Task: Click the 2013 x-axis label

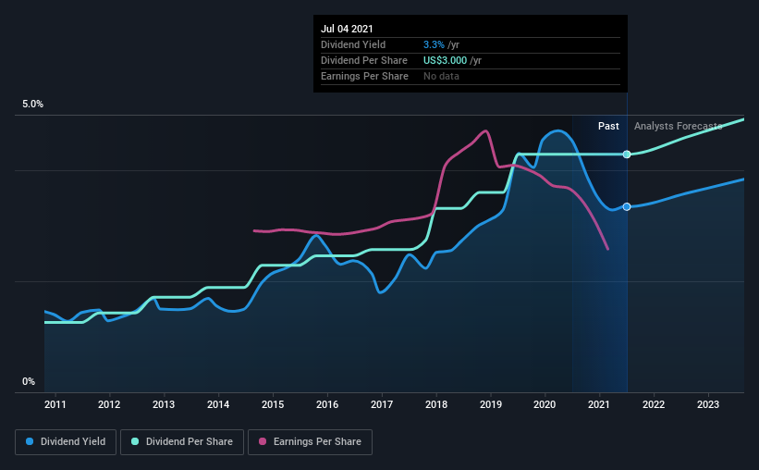Action: (x=164, y=404)
